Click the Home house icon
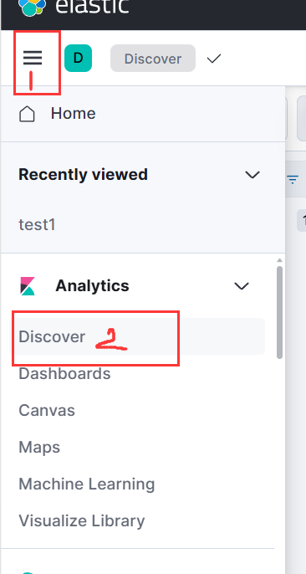306x574 pixels. tap(27, 114)
